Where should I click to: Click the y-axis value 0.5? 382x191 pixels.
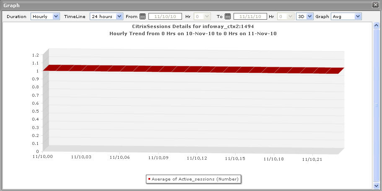(35, 111)
